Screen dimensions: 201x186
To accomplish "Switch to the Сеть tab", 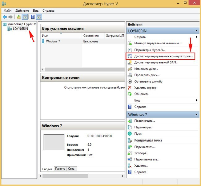I will click(x=71, y=169).
